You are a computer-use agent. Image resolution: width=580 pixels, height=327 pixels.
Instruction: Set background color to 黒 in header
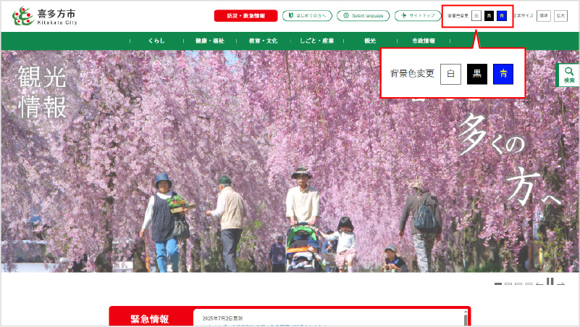pos(489,16)
